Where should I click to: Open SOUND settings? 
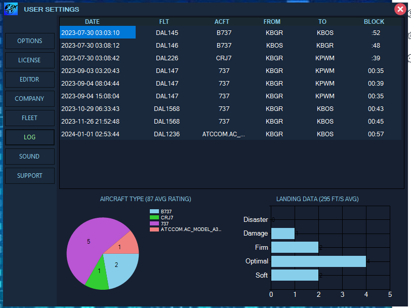(x=30, y=157)
